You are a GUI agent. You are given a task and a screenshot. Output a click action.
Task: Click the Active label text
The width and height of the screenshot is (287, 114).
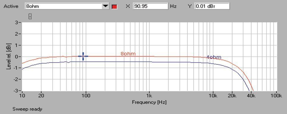11,6
